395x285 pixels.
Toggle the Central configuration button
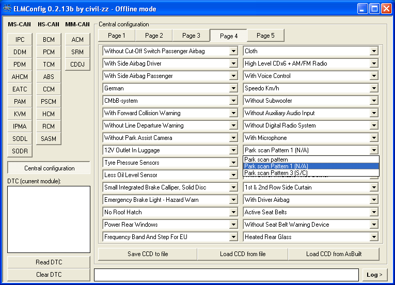tap(49, 168)
